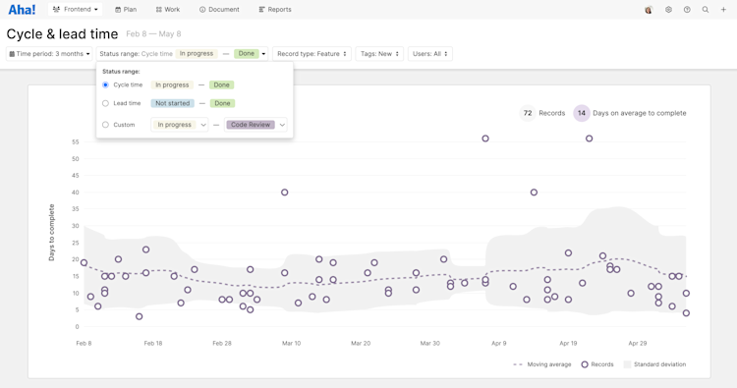The height and width of the screenshot is (388, 737).
Task: Click the 14 days average badge
Action: coord(582,113)
